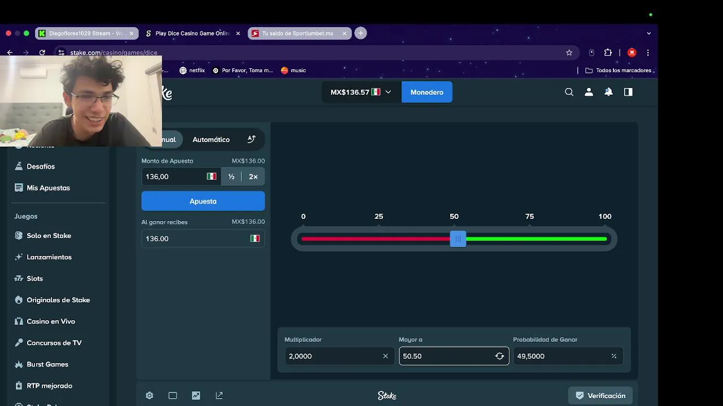Open live stats chart icon
This screenshot has height=406, width=723.
[x=196, y=396]
